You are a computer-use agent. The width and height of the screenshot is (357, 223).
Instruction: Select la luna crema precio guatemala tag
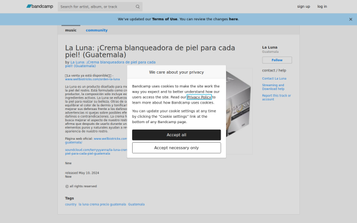[x=102, y=205]
